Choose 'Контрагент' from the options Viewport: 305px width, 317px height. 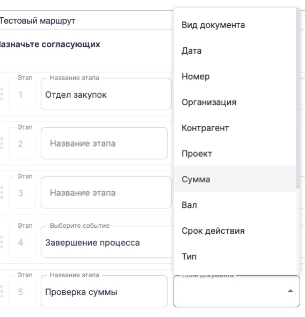pos(235,128)
